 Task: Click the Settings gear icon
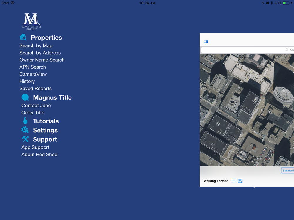point(25,130)
